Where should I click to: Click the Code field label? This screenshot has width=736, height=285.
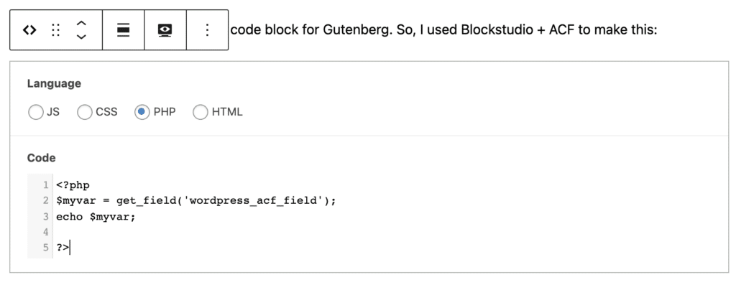(x=41, y=158)
